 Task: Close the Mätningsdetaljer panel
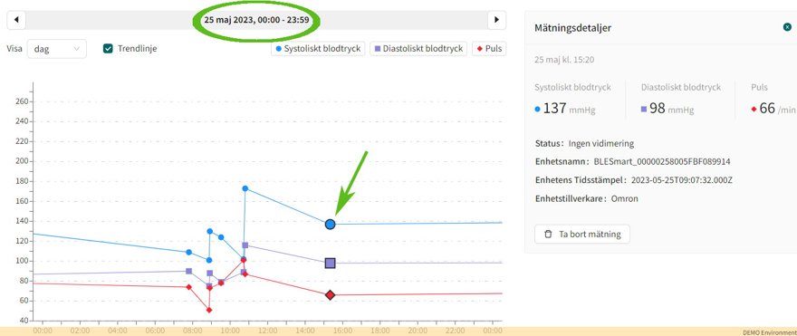[787, 27]
